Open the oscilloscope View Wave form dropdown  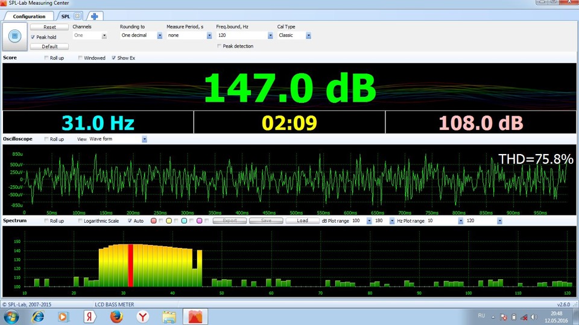(144, 139)
